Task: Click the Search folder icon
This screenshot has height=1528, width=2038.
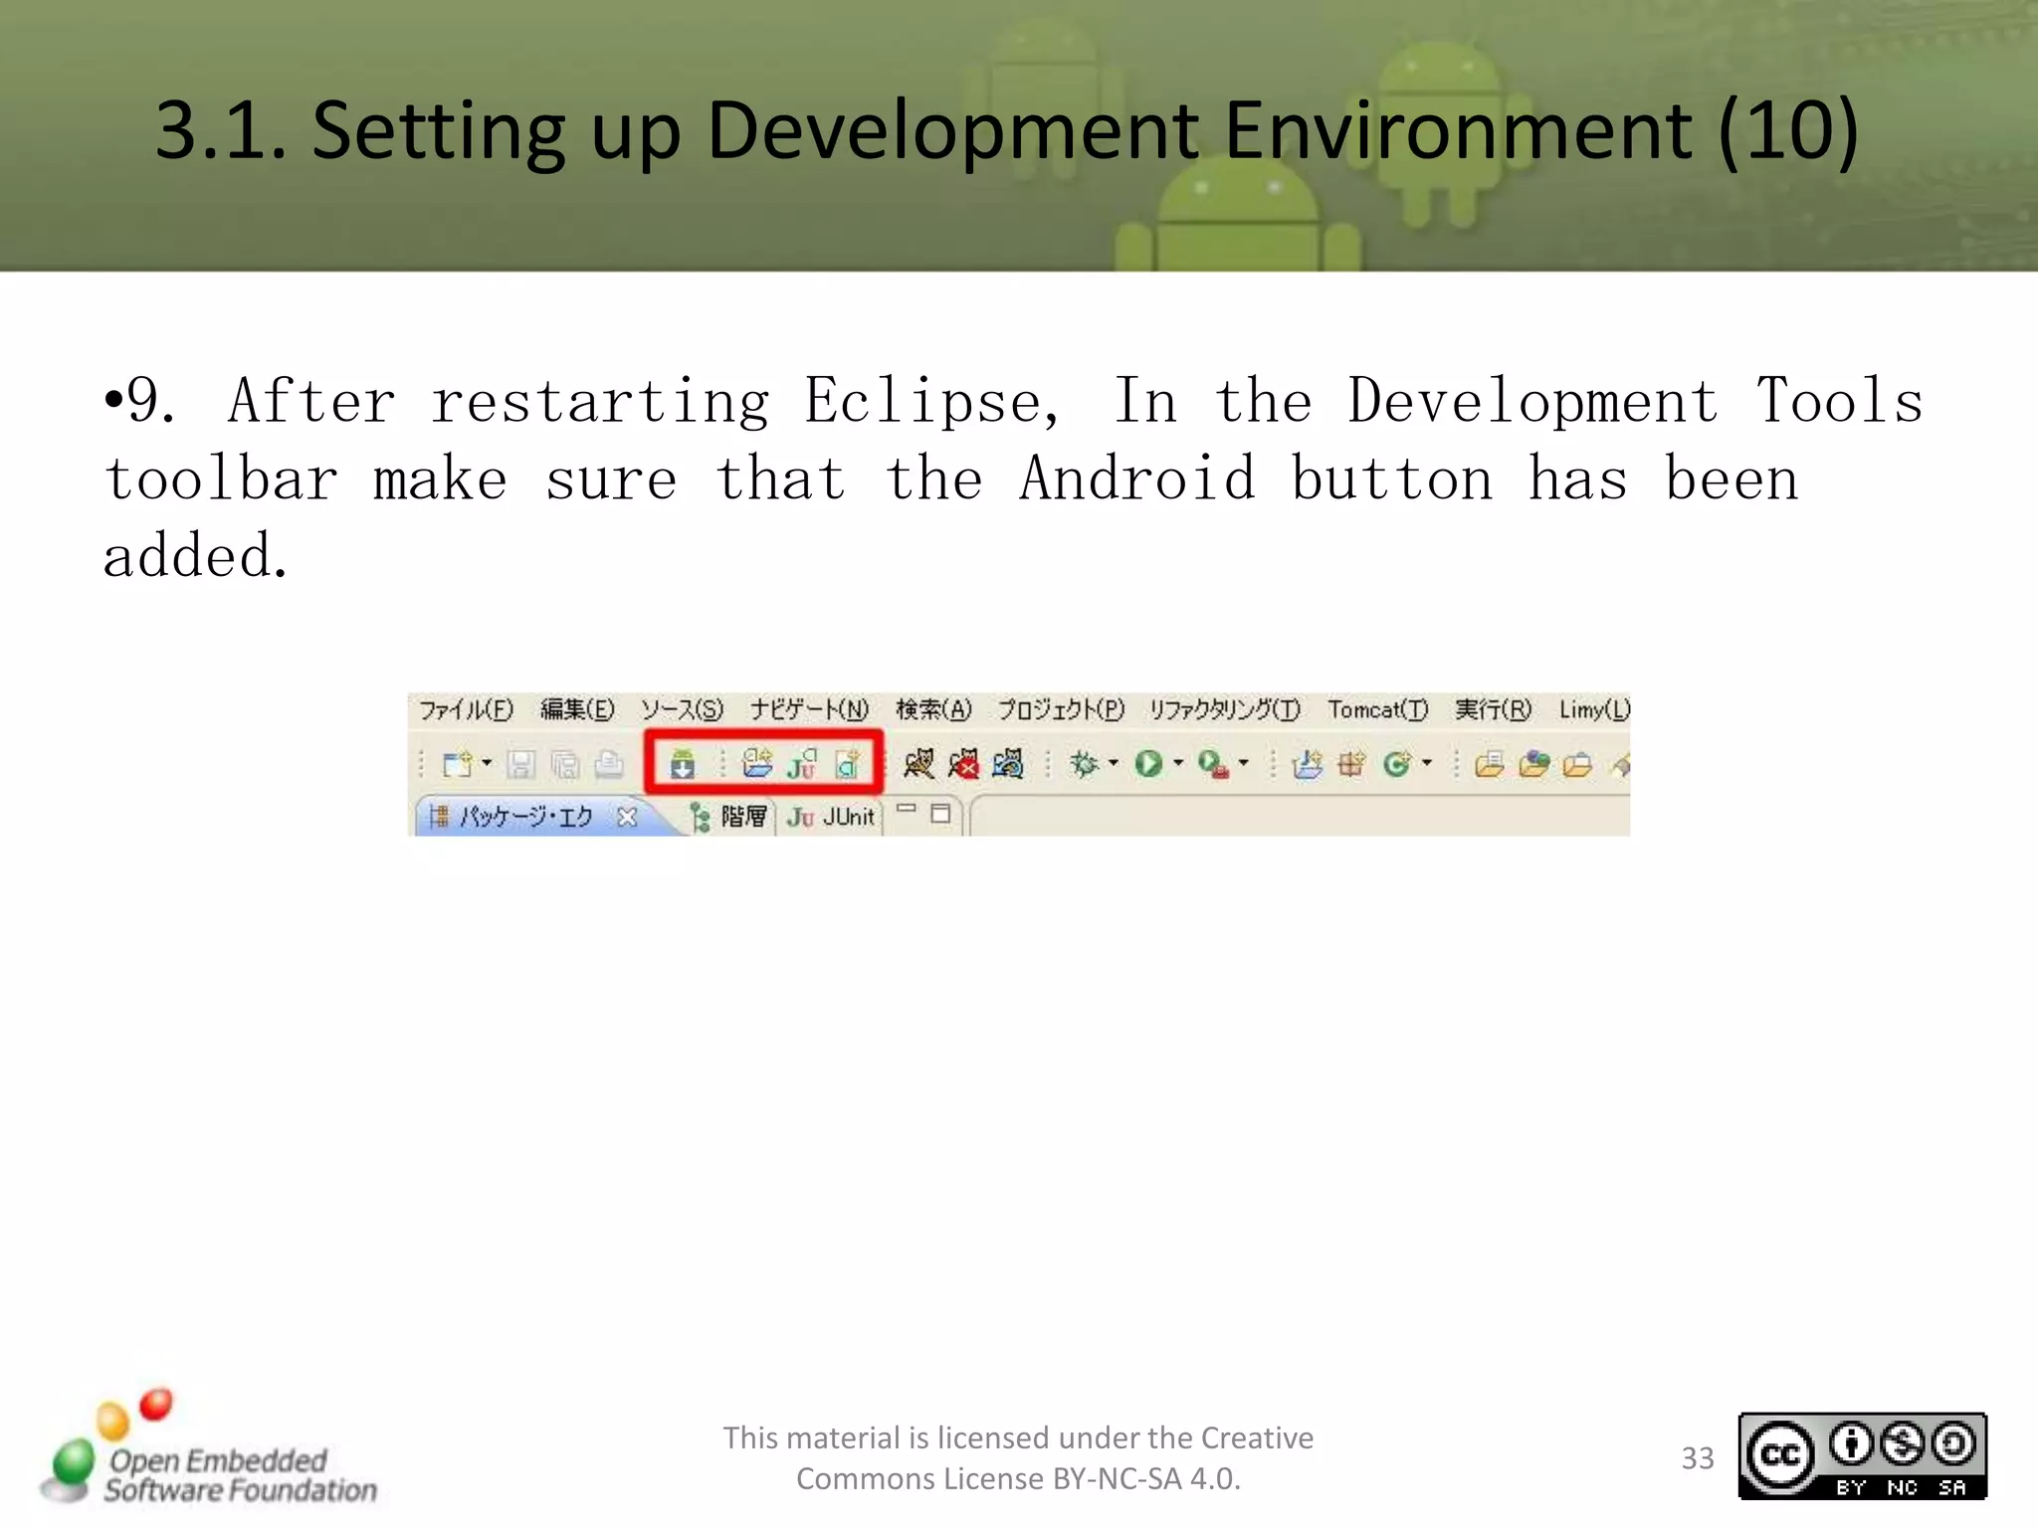Action: (1578, 764)
